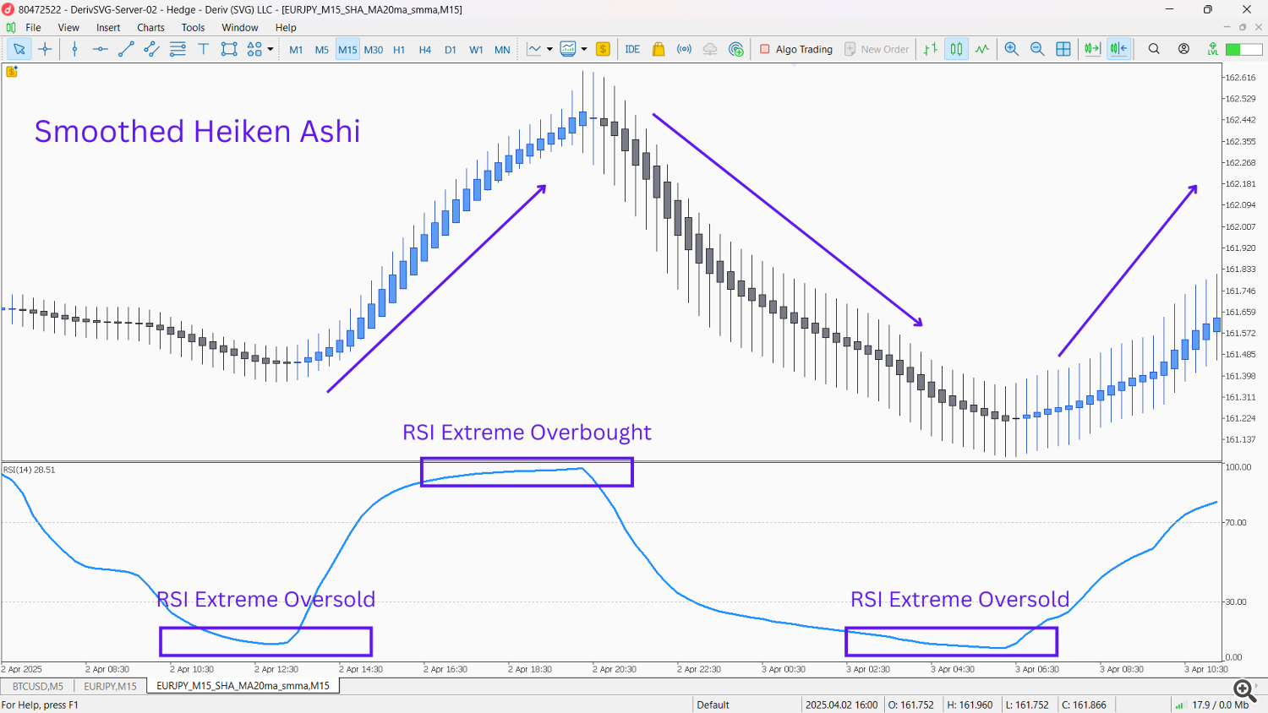Click the draw trendline tool

click(x=126, y=49)
